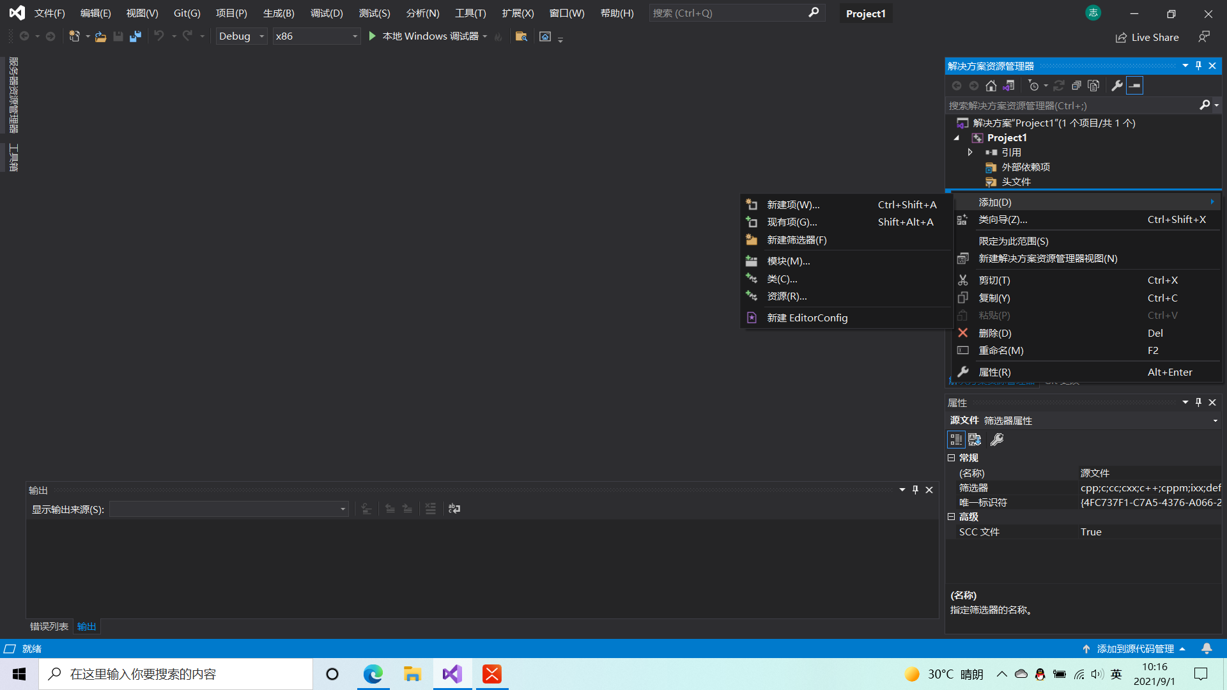Open the x86 platform dropdown

316,36
